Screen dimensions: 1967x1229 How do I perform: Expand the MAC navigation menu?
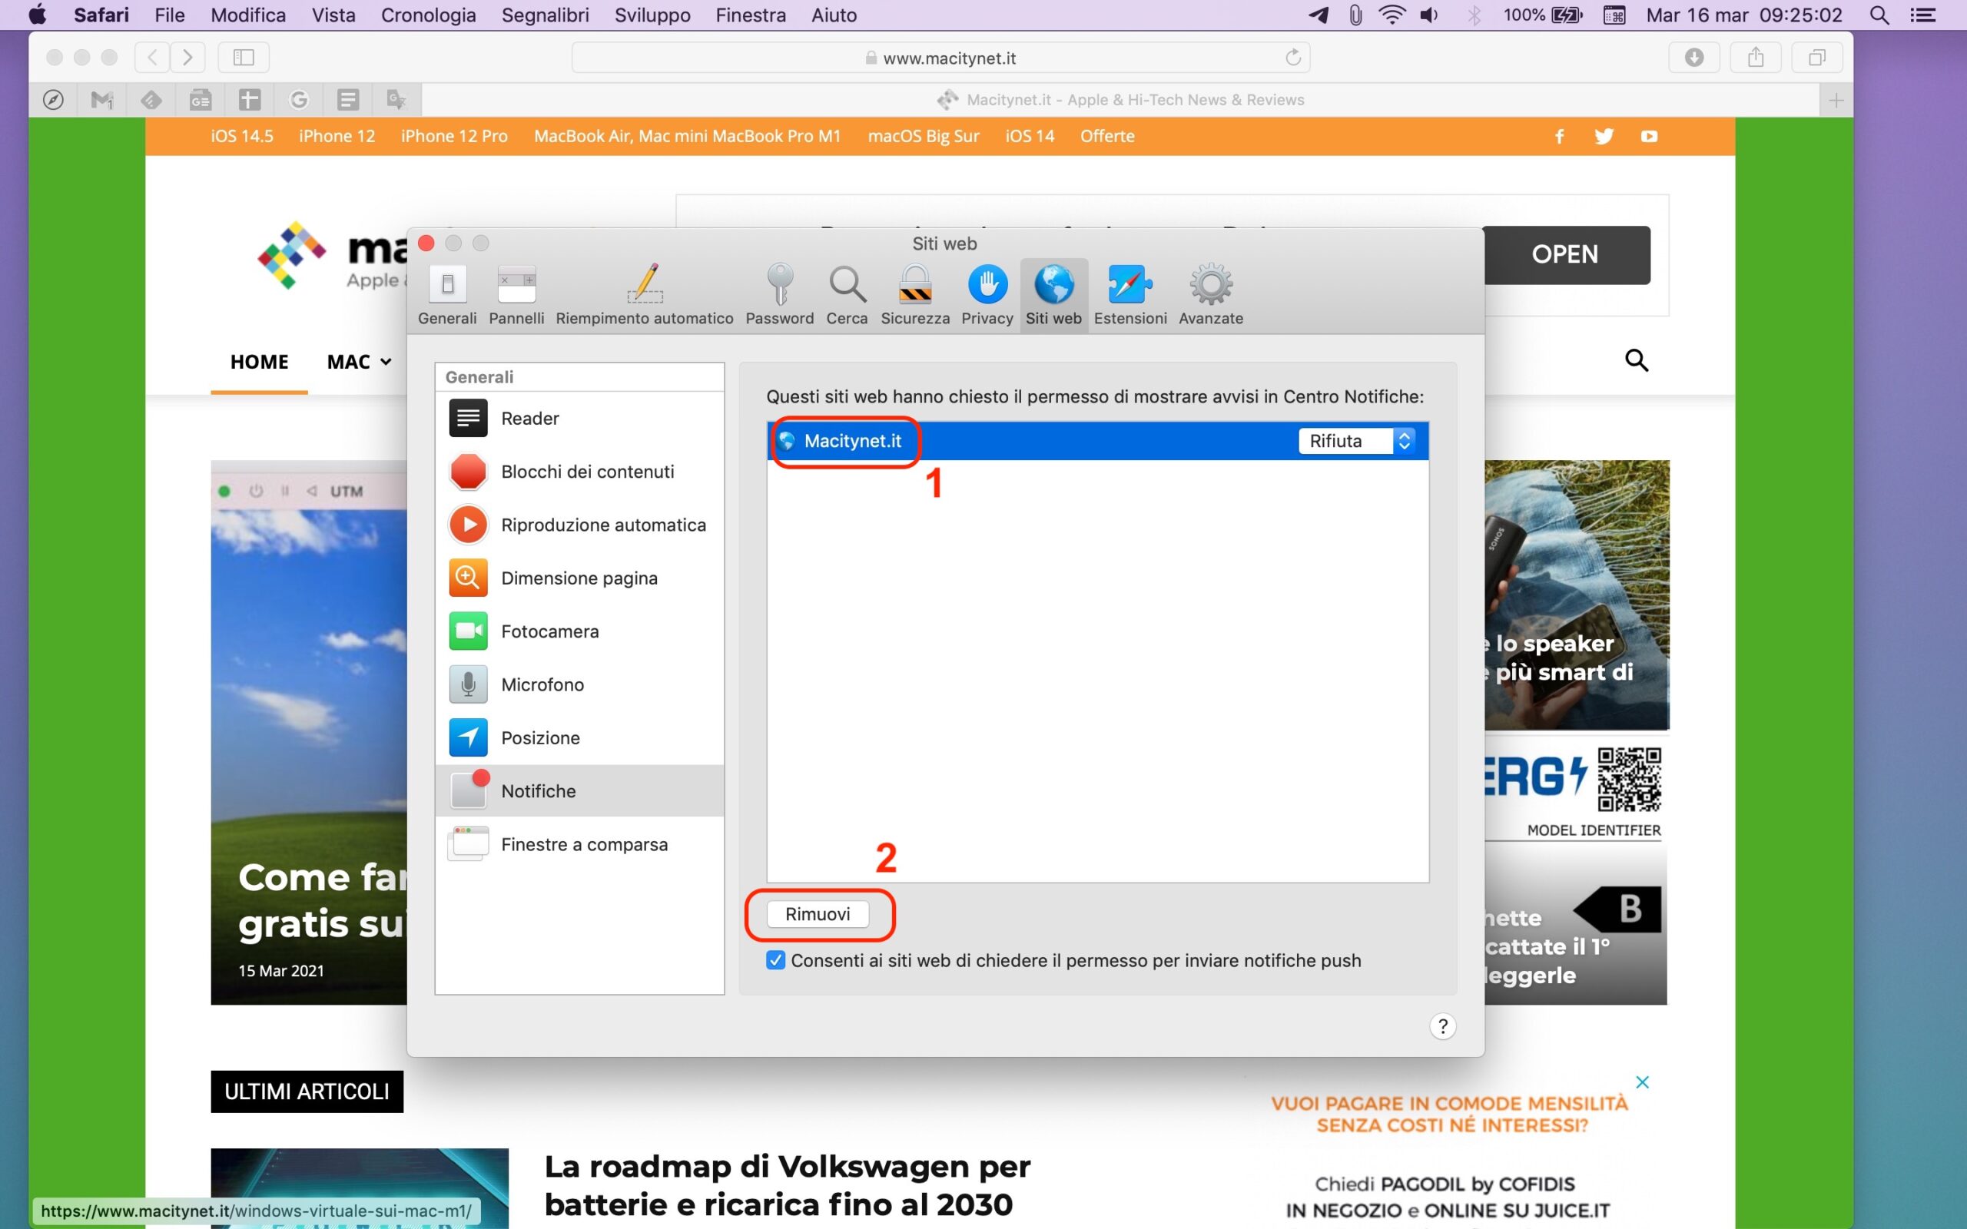[x=359, y=362]
